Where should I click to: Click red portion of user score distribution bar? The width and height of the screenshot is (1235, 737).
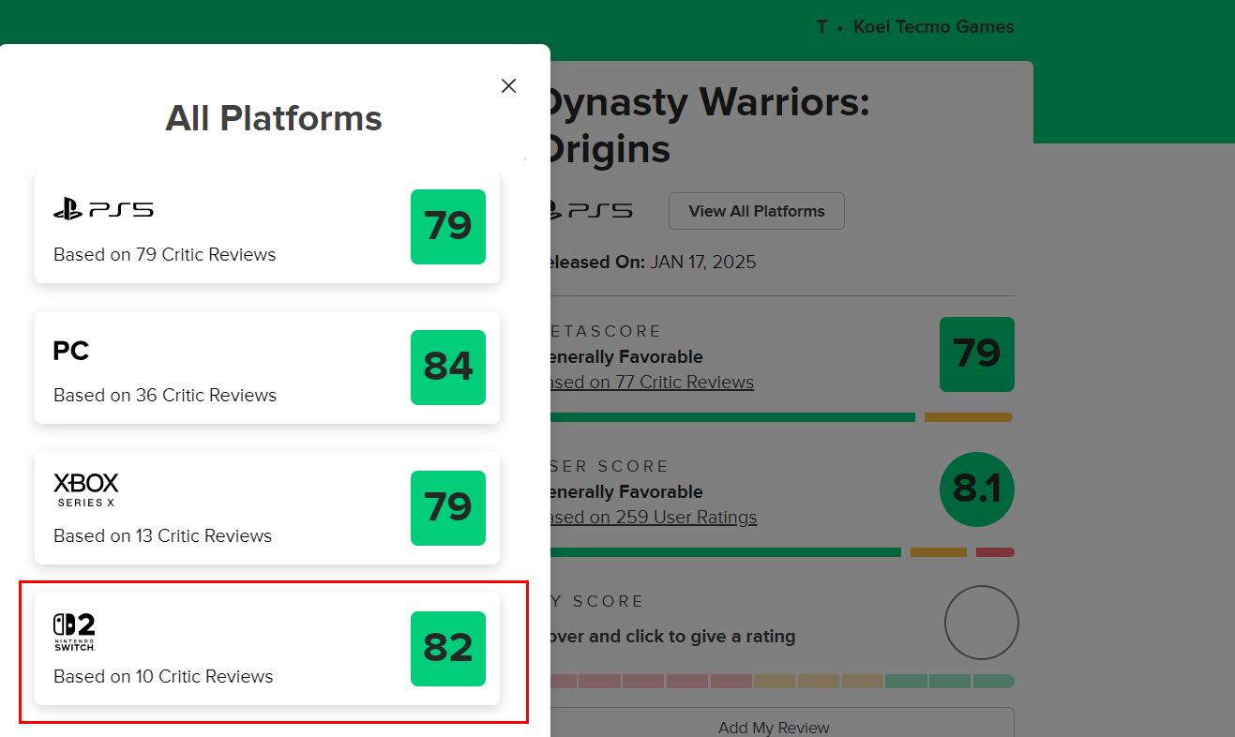tap(995, 552)
